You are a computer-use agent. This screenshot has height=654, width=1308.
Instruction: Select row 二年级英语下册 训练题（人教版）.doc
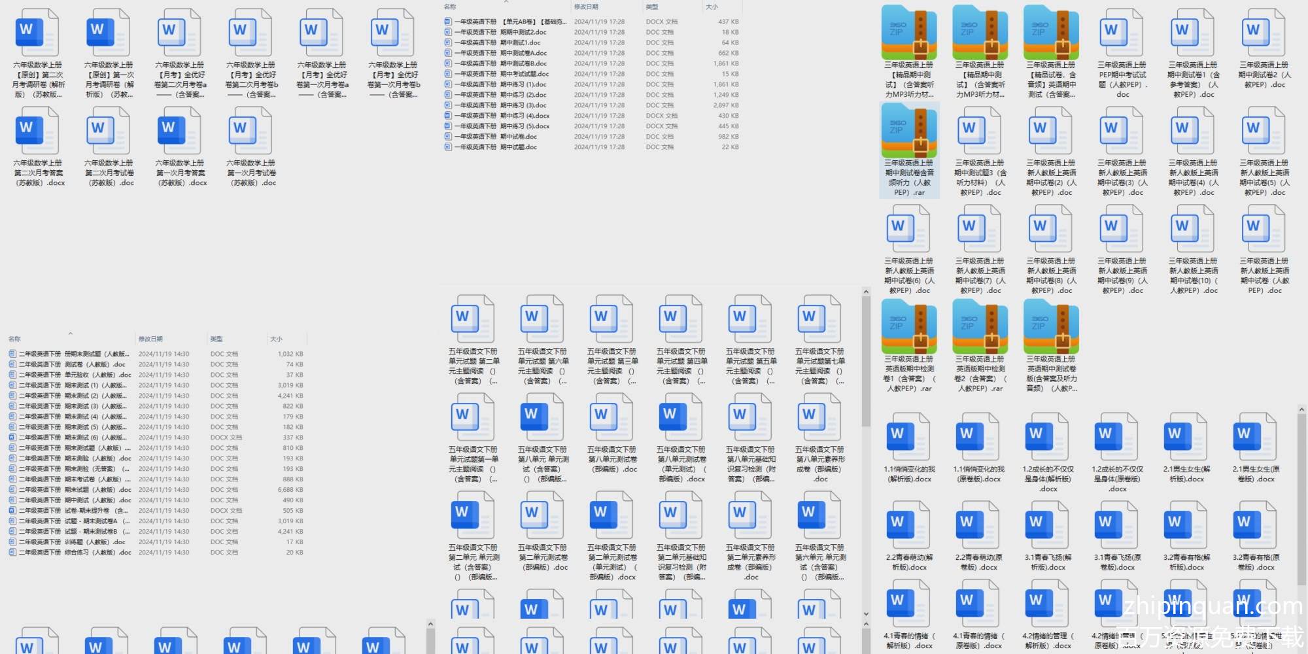tap(156, 542)
